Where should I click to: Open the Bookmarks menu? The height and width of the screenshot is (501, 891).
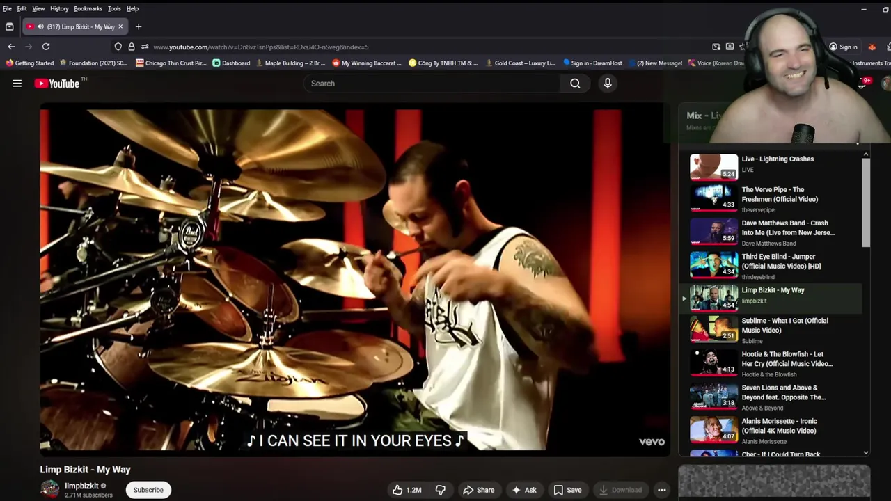coord(88,8)
